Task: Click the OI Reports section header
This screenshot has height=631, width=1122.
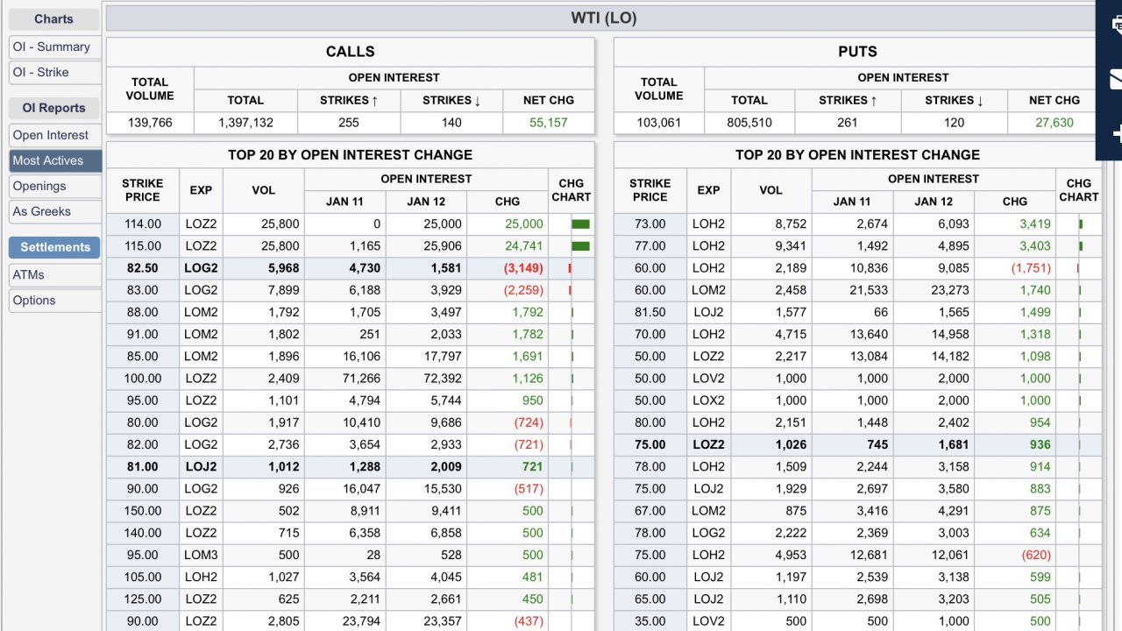Action: tap(54, 108)
